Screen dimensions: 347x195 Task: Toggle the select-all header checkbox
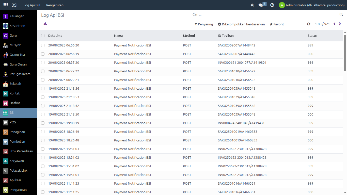(43, 36)
